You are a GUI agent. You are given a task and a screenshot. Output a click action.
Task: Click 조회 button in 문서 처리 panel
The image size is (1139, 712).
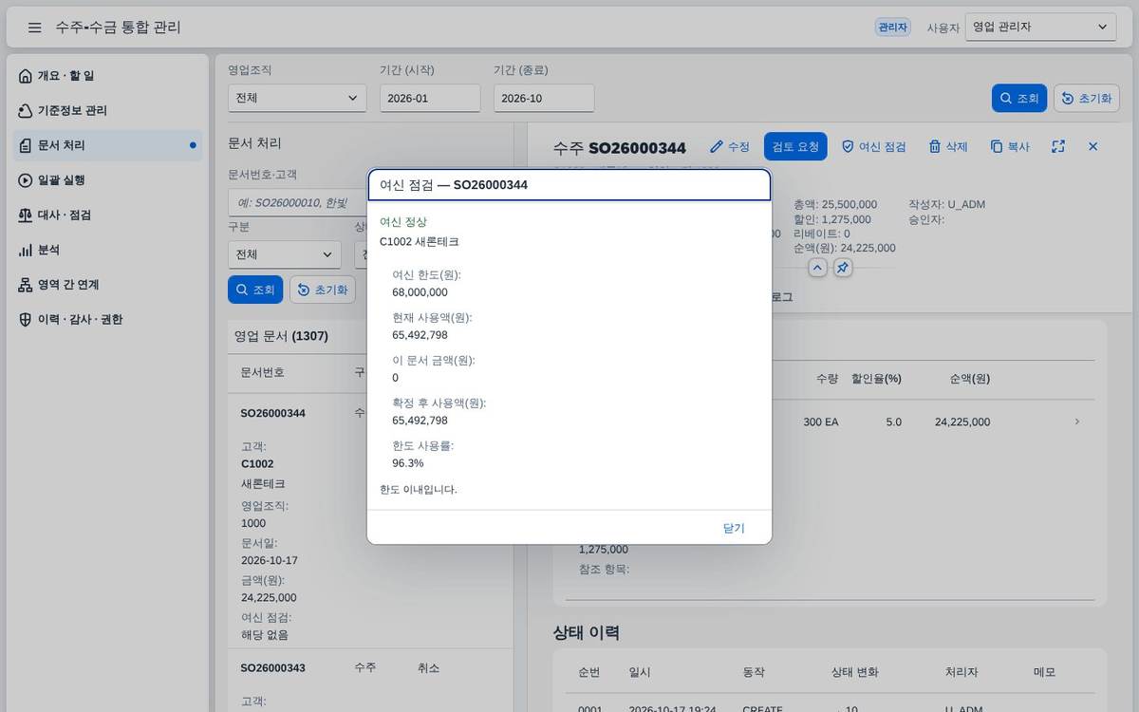[x=255, y=290]
